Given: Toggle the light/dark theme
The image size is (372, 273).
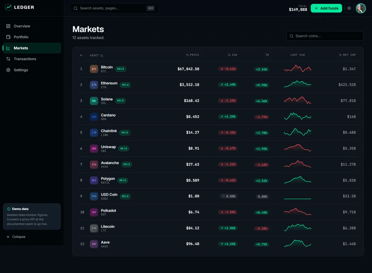Looking at the screenshot, I should [x=349, y=8].
